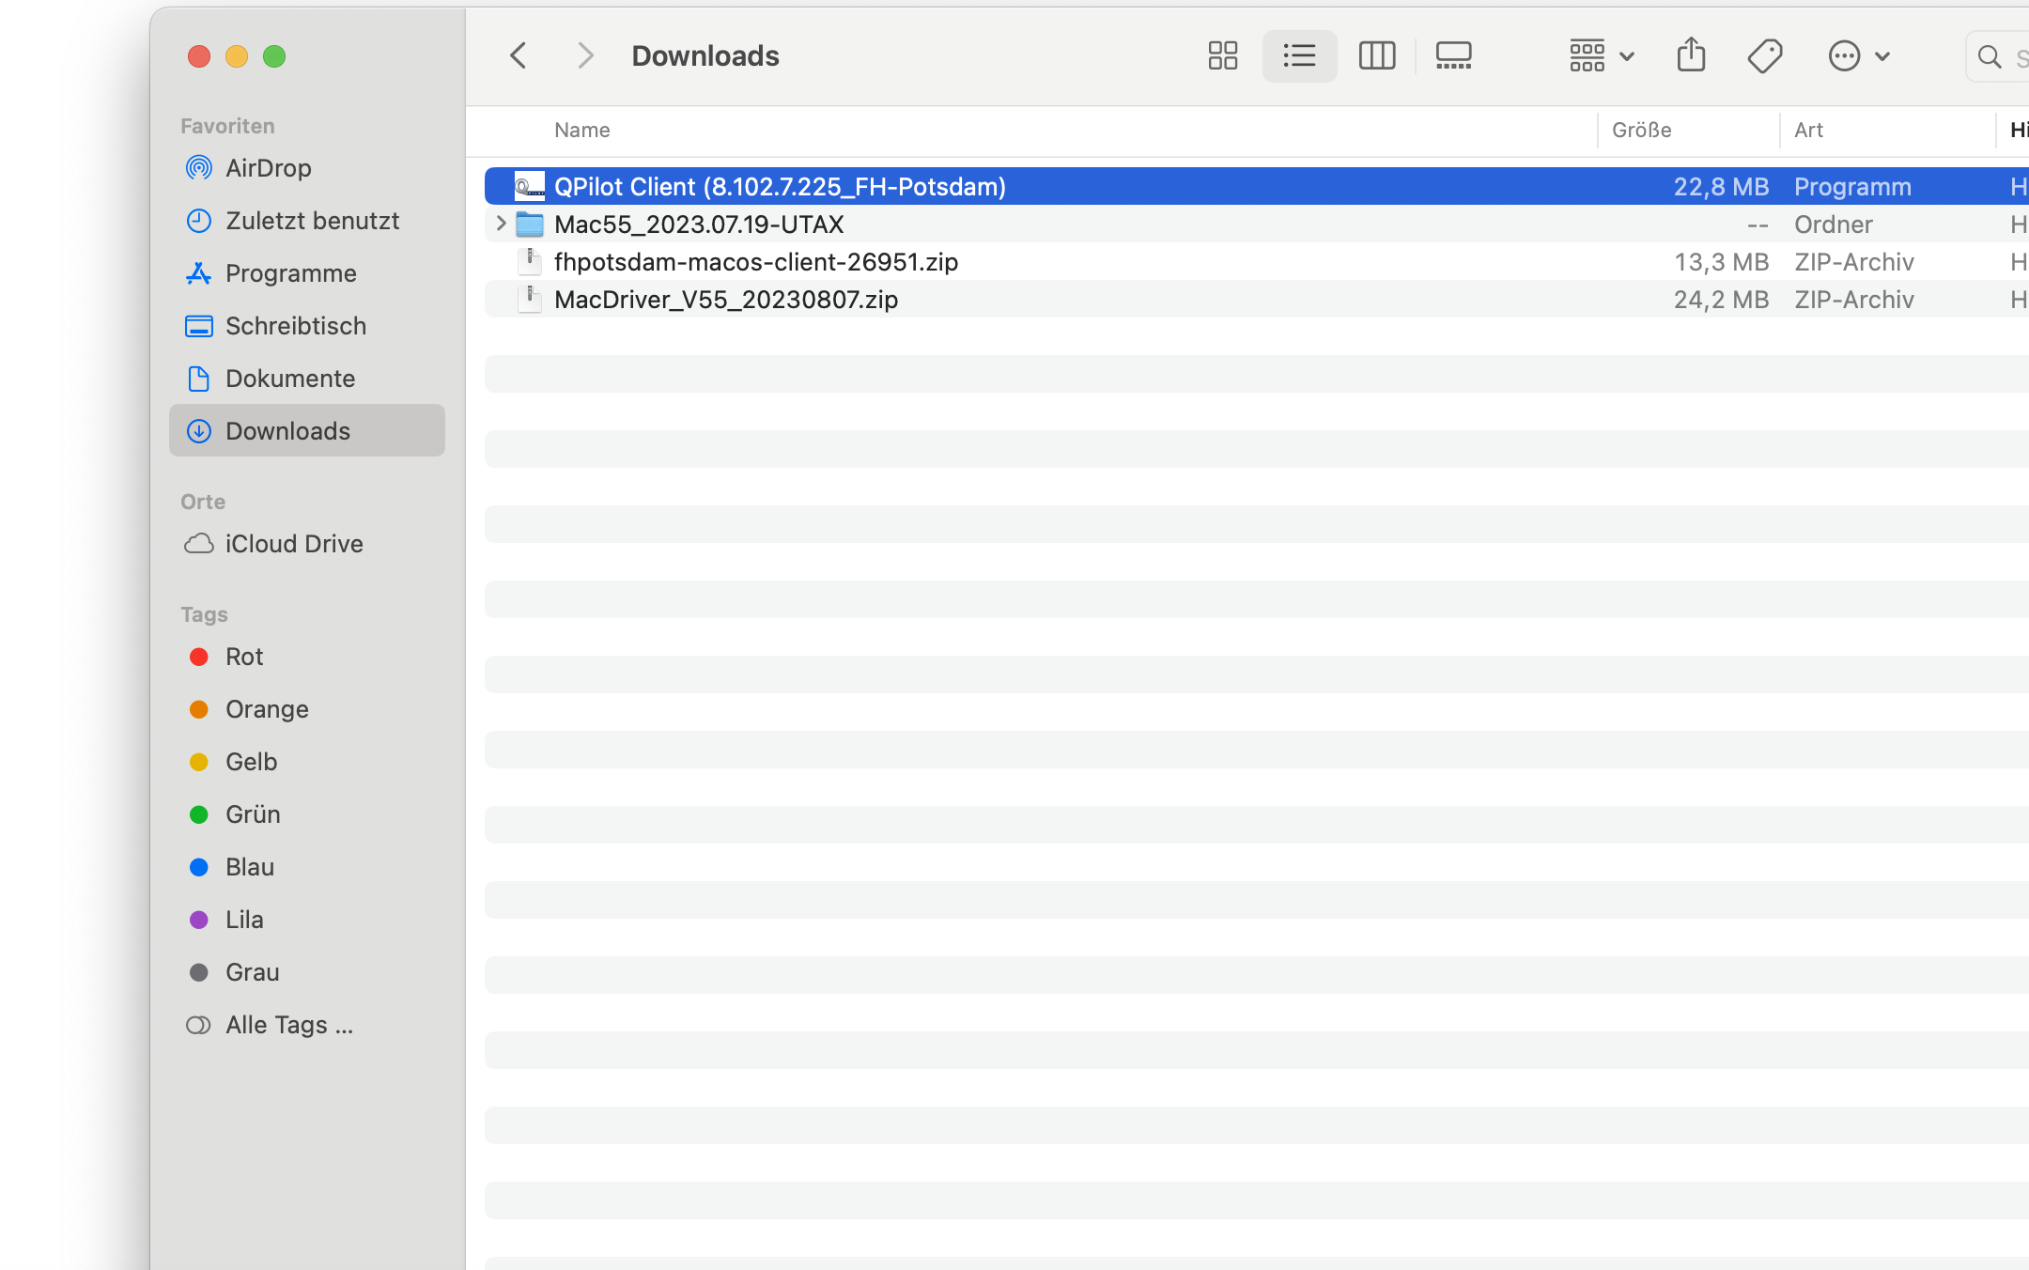
Task: Click the Share icon
Action: pos(1691,54)
